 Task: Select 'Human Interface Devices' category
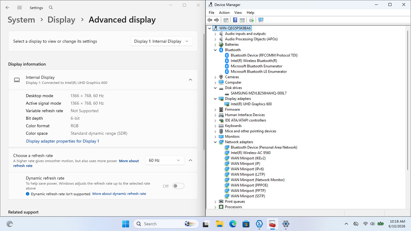(245, 115)
